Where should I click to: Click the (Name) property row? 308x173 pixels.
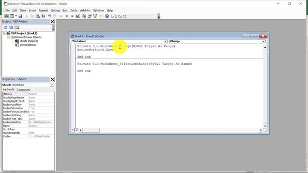point(28,94)
